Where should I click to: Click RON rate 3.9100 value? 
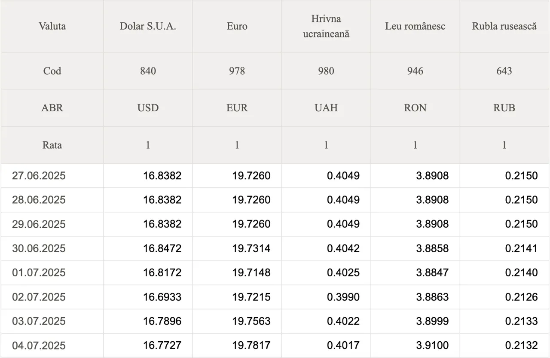coord(432,346)
